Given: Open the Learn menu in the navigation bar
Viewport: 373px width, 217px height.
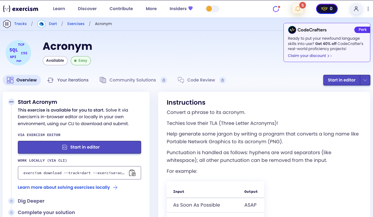Looking at the screenshot, I should pos(59,9).
